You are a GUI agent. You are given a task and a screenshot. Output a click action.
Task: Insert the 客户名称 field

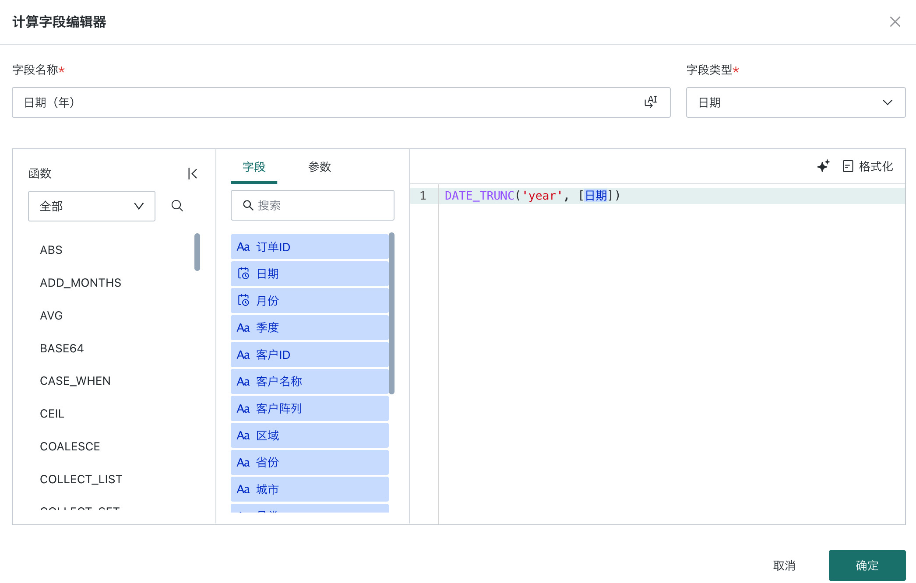click(310, 382)
